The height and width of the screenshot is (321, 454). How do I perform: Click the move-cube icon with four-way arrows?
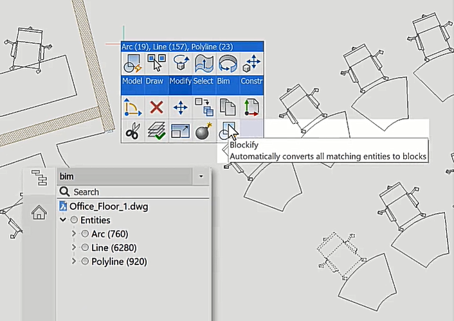pyautogui.click(x=251, y=64)
